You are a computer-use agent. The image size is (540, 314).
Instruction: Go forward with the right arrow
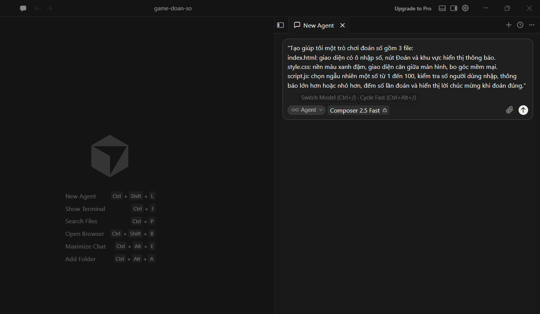[49, 8]
